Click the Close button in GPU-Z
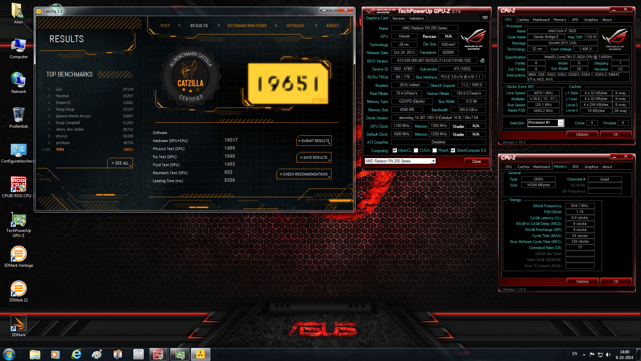 pos(476,161)
